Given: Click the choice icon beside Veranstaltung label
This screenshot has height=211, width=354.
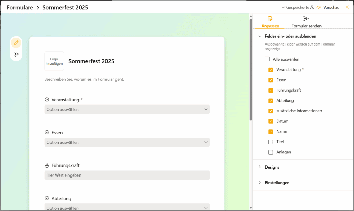Looking at the screenshot, I should coord(46,99).
